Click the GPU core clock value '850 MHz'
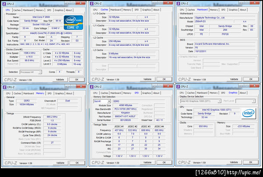263x177 pixels. click(203, 126)
